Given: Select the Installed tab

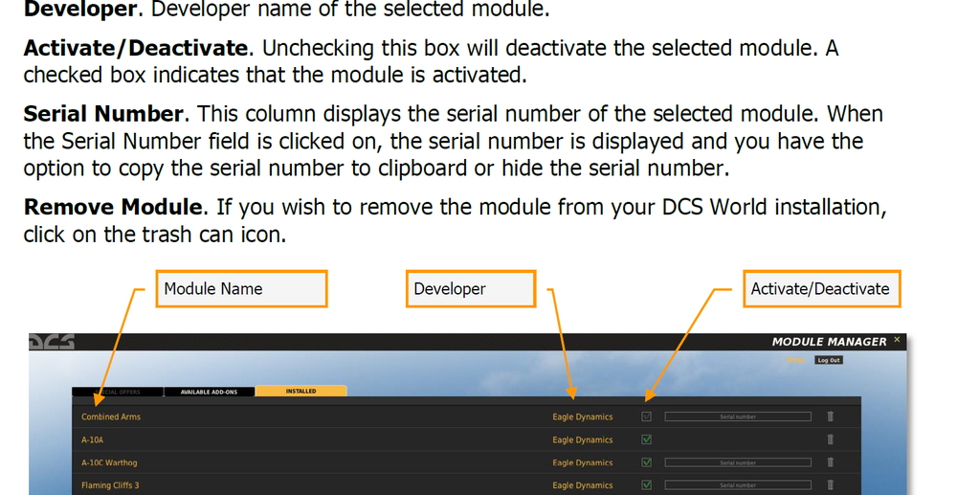Looking at the screenshot, I should point(300,392).
